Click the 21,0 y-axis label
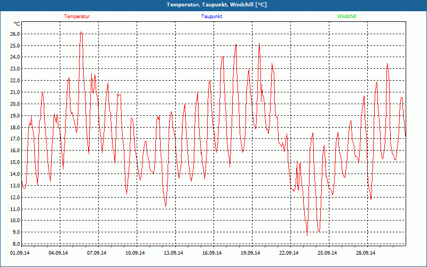427x267 pixels. [15, 92]
